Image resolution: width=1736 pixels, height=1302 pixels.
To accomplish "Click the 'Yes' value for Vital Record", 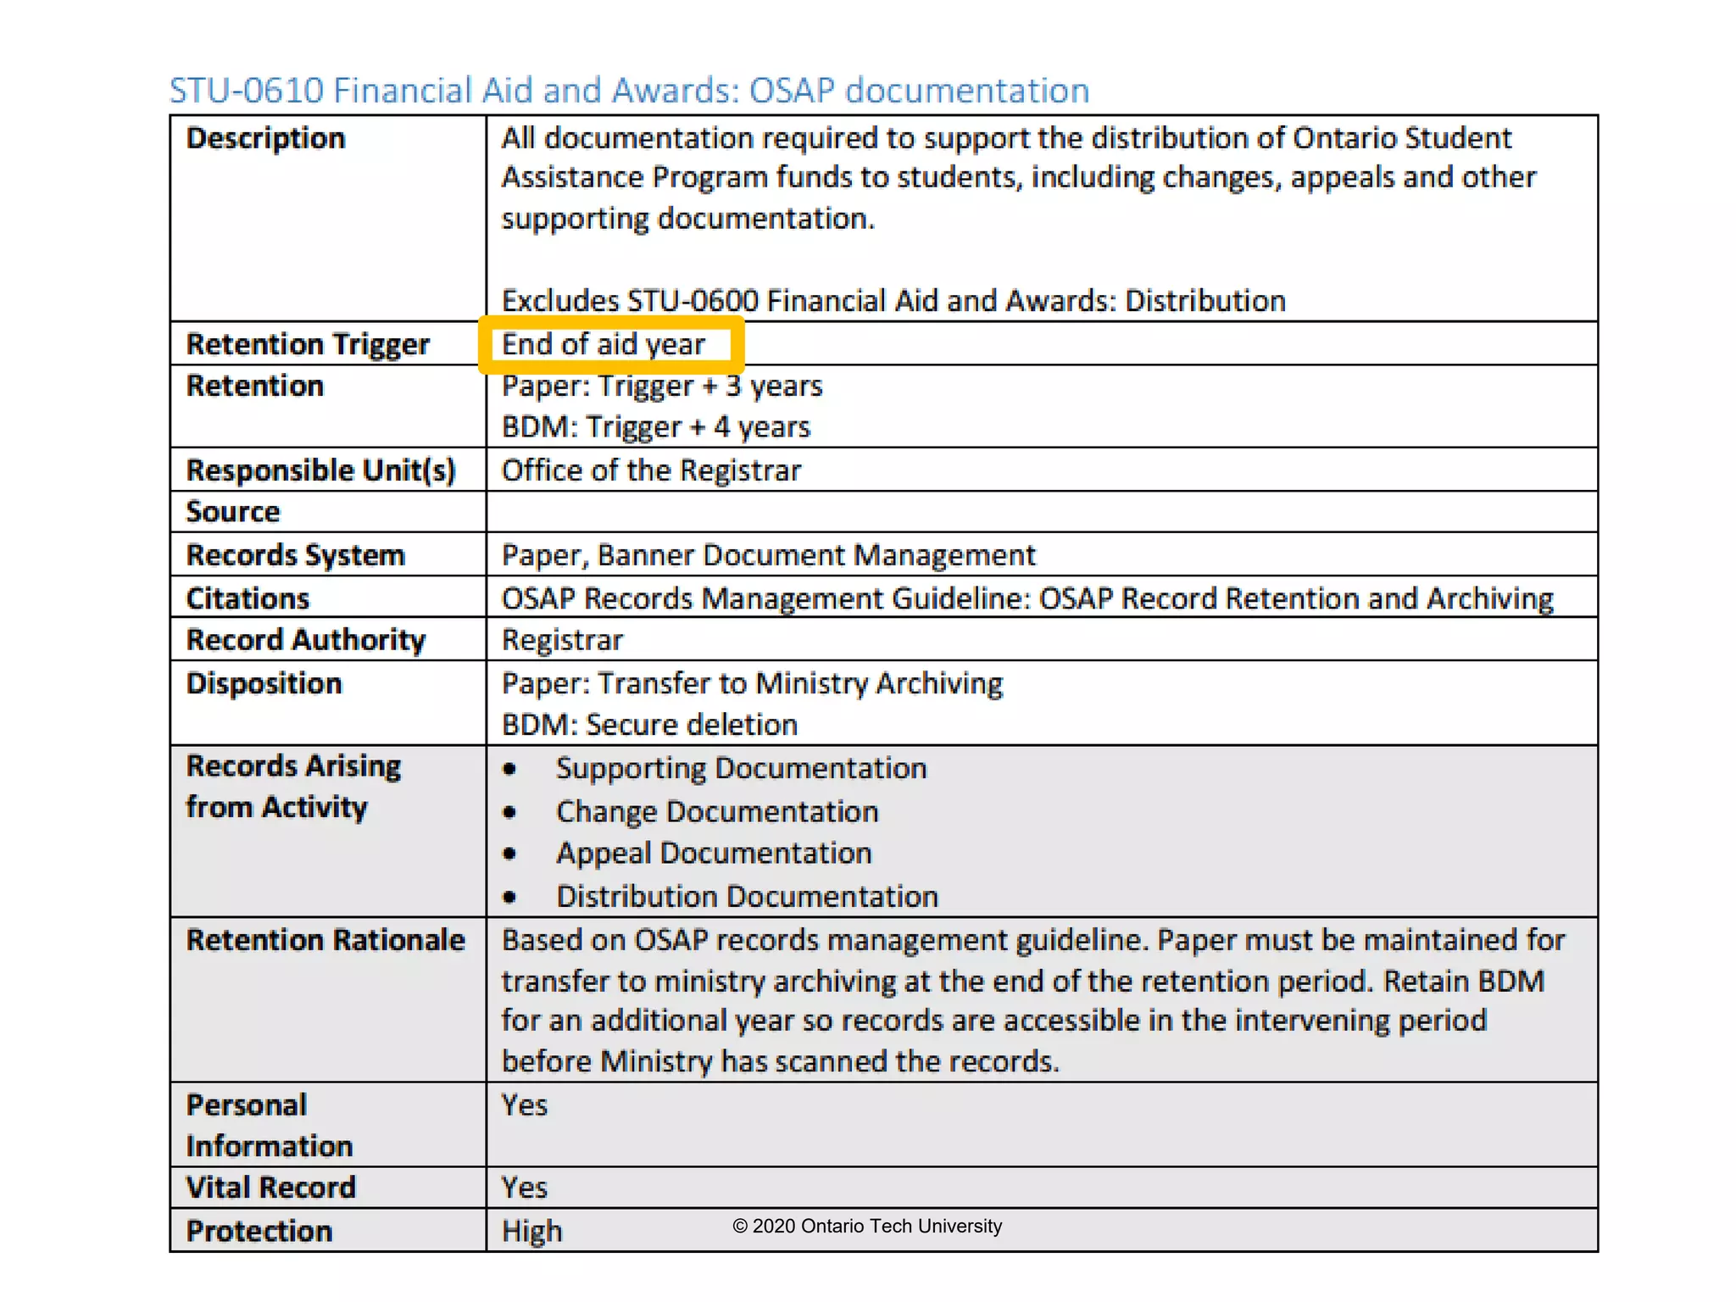I will pos(524,1188).
